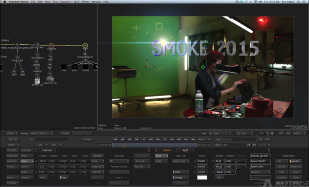Click the play reverse button
The image size is (309, 187).
pyautogui.click(x=144, y=139)
